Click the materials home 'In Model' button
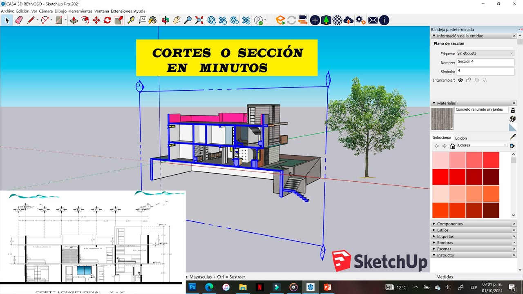Screen dimensions: 523x294 [x=453, y=146]
